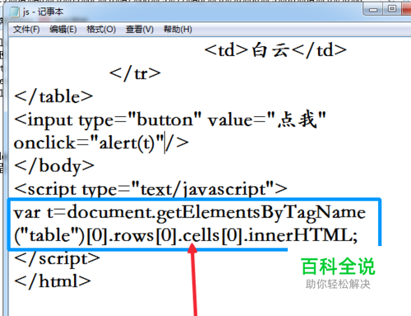Maximize the js Notepad window
Viewport: 411px width, 316px height.
(392, 9)
